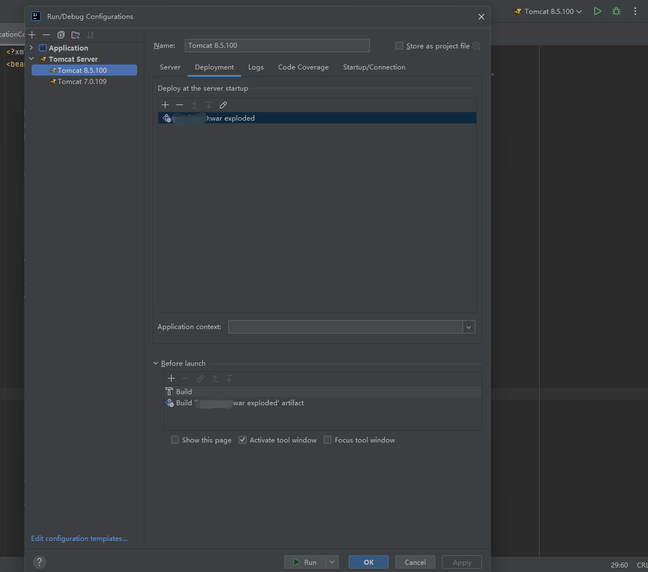Expand the Application configuration node
The height and width of the screenshot is (572, 648).
pos(32,48)
